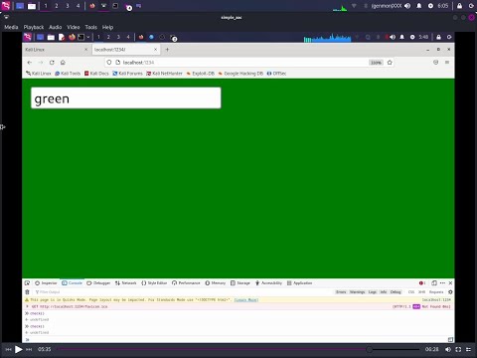Switch to the DevTools Inspector tab
Screen dimensions: 477x358
coord(46,282)
